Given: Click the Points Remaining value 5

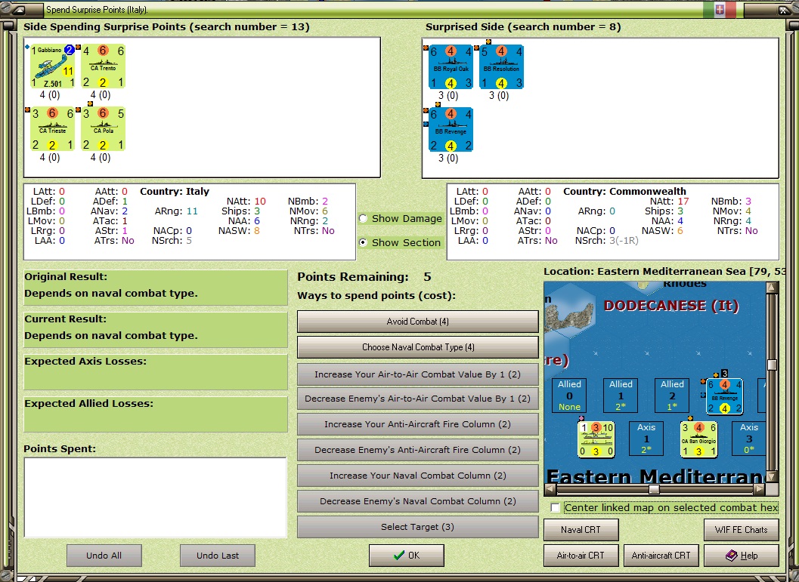Looking at the screenshot, I should (x=427, y=277).
